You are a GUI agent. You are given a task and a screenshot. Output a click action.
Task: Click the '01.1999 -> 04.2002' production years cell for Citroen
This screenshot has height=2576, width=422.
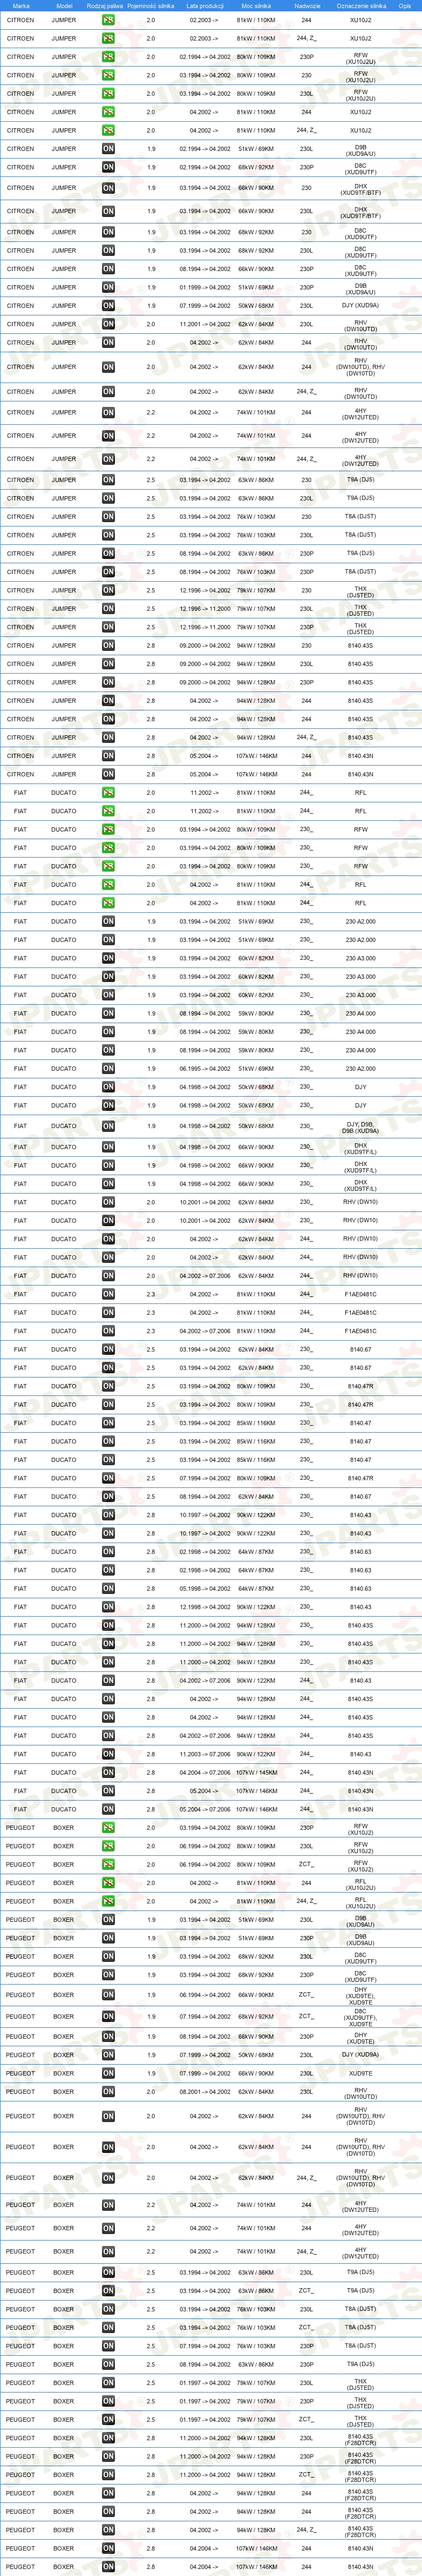coord(205,287)
